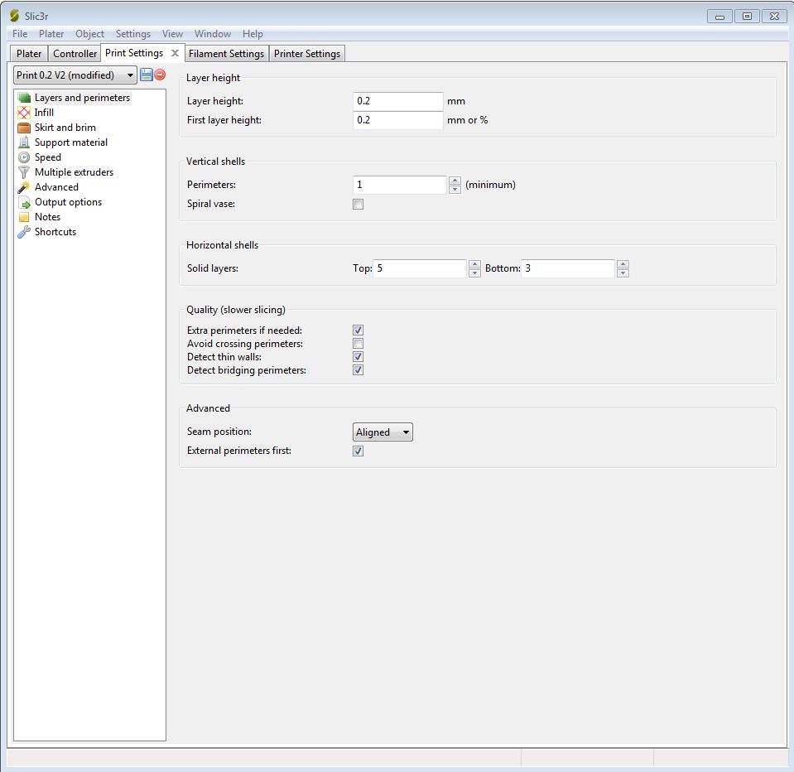The image size is (794, 772).
Task: Increase Perimeters count with up arrow
Action: click(455, 181)
